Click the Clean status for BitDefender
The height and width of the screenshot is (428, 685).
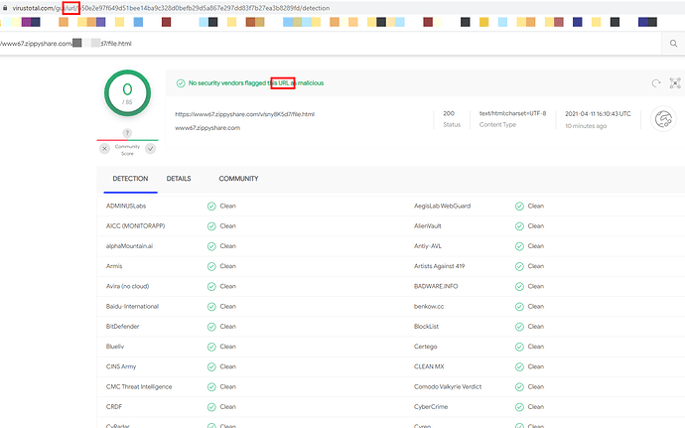pos(227,327)
